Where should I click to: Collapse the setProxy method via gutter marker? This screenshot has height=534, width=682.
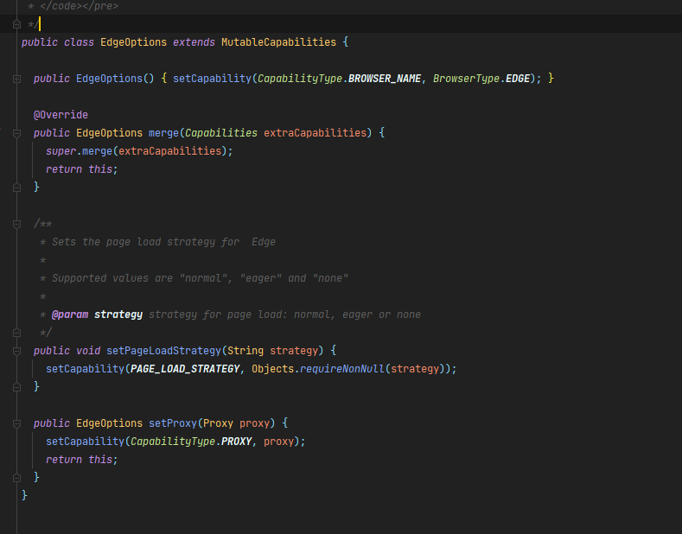[16, 424]
